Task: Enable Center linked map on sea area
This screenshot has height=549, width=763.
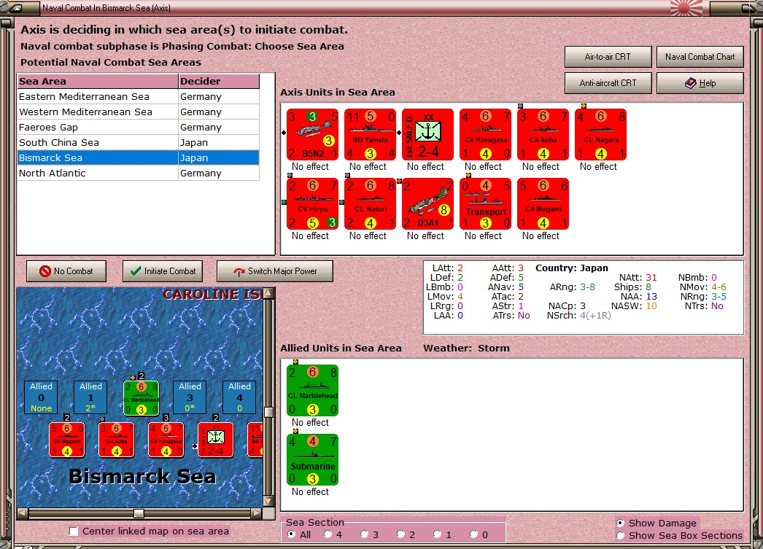Action: (74, 532)
